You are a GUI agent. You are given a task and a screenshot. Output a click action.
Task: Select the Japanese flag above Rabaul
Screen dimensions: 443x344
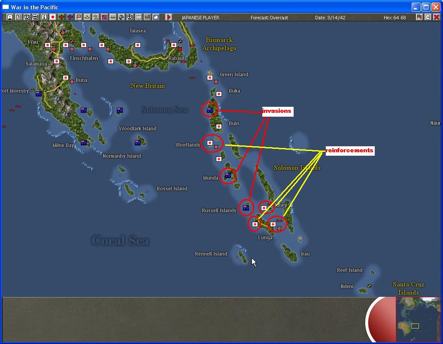click(x=174, y=45)
